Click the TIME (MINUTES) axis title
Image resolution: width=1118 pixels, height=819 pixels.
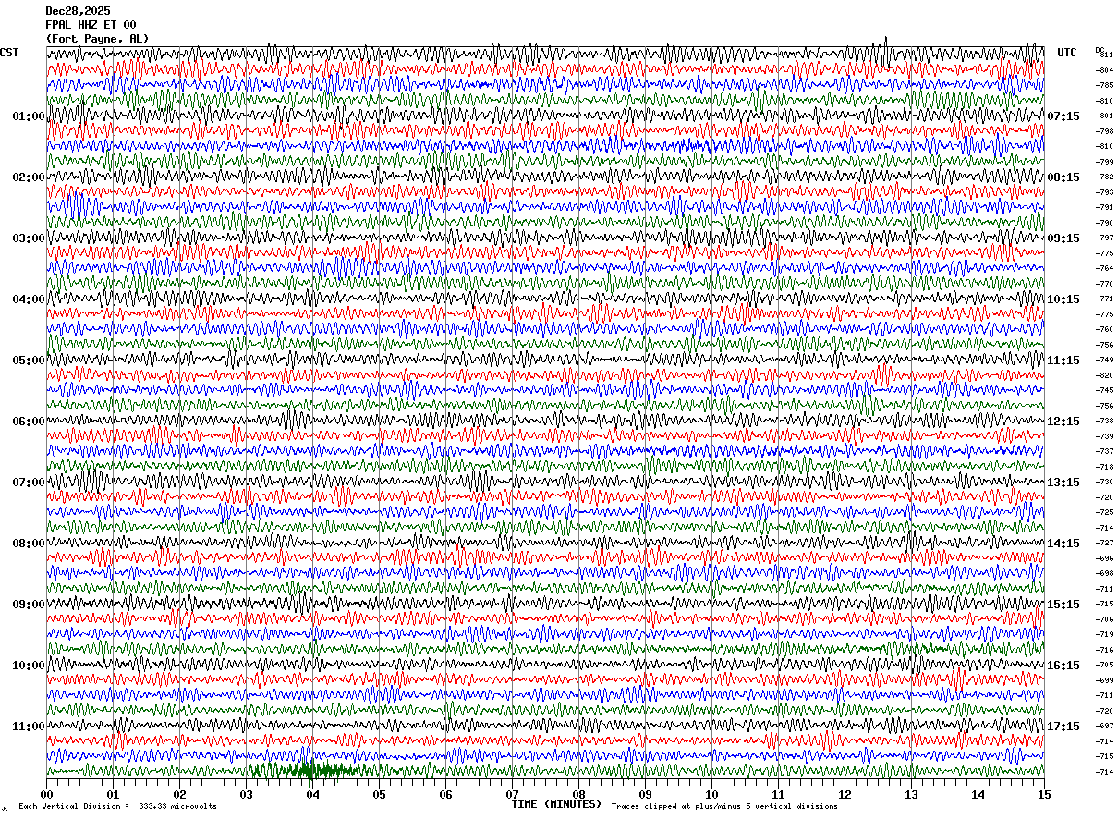pos(556,804)
